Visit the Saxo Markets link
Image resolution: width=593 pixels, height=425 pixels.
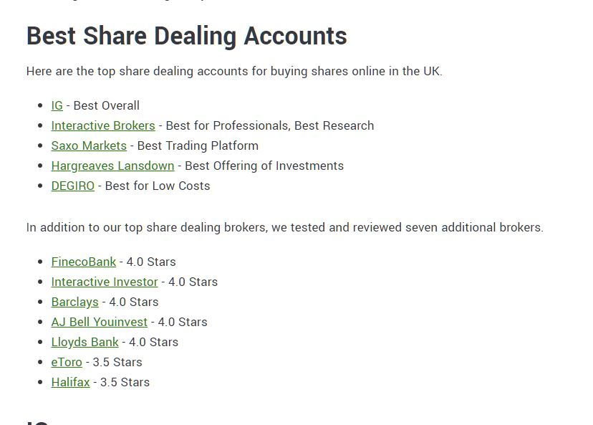tap(89, 145)
